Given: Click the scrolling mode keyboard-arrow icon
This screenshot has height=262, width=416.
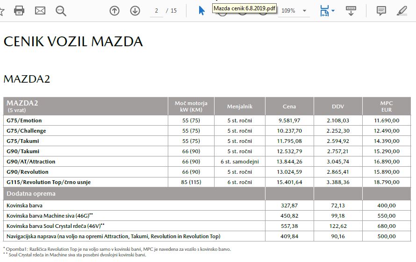Looking at the screenshot, I should coord(351,11).
